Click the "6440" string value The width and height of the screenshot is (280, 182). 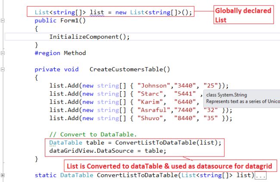pos(185,102)
